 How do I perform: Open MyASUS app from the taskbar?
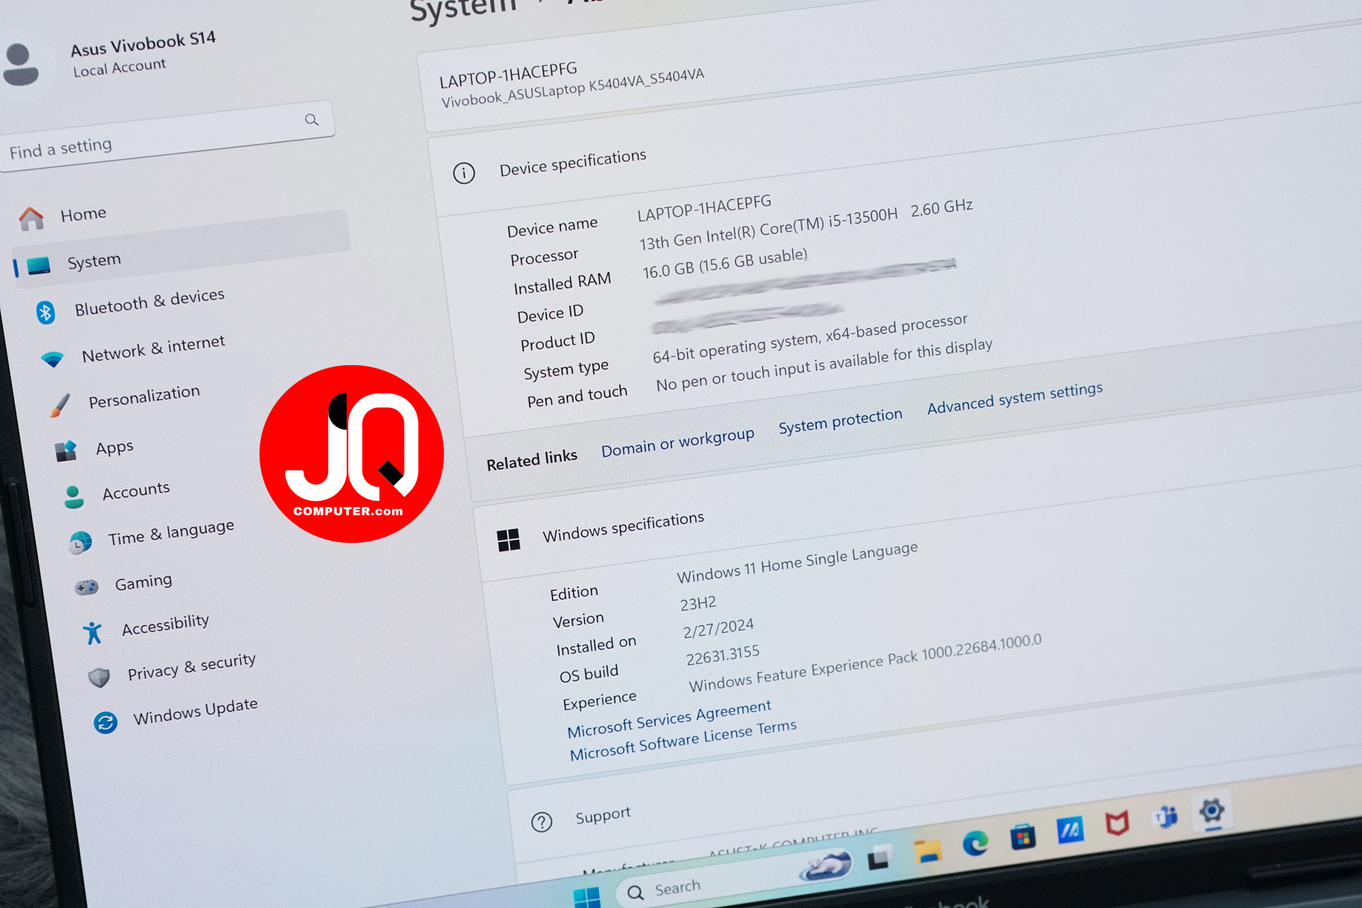(1071, 830)
